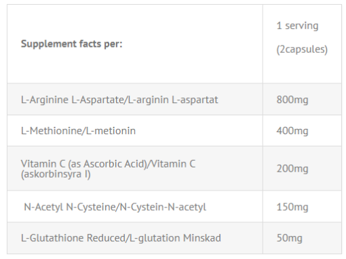Click the 150mg amount cell
This screenshot has height=259, width=346.
[302, 207]
